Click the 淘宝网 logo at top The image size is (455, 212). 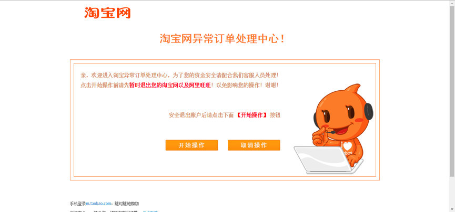pyautogui.click(x=107, y=13)
